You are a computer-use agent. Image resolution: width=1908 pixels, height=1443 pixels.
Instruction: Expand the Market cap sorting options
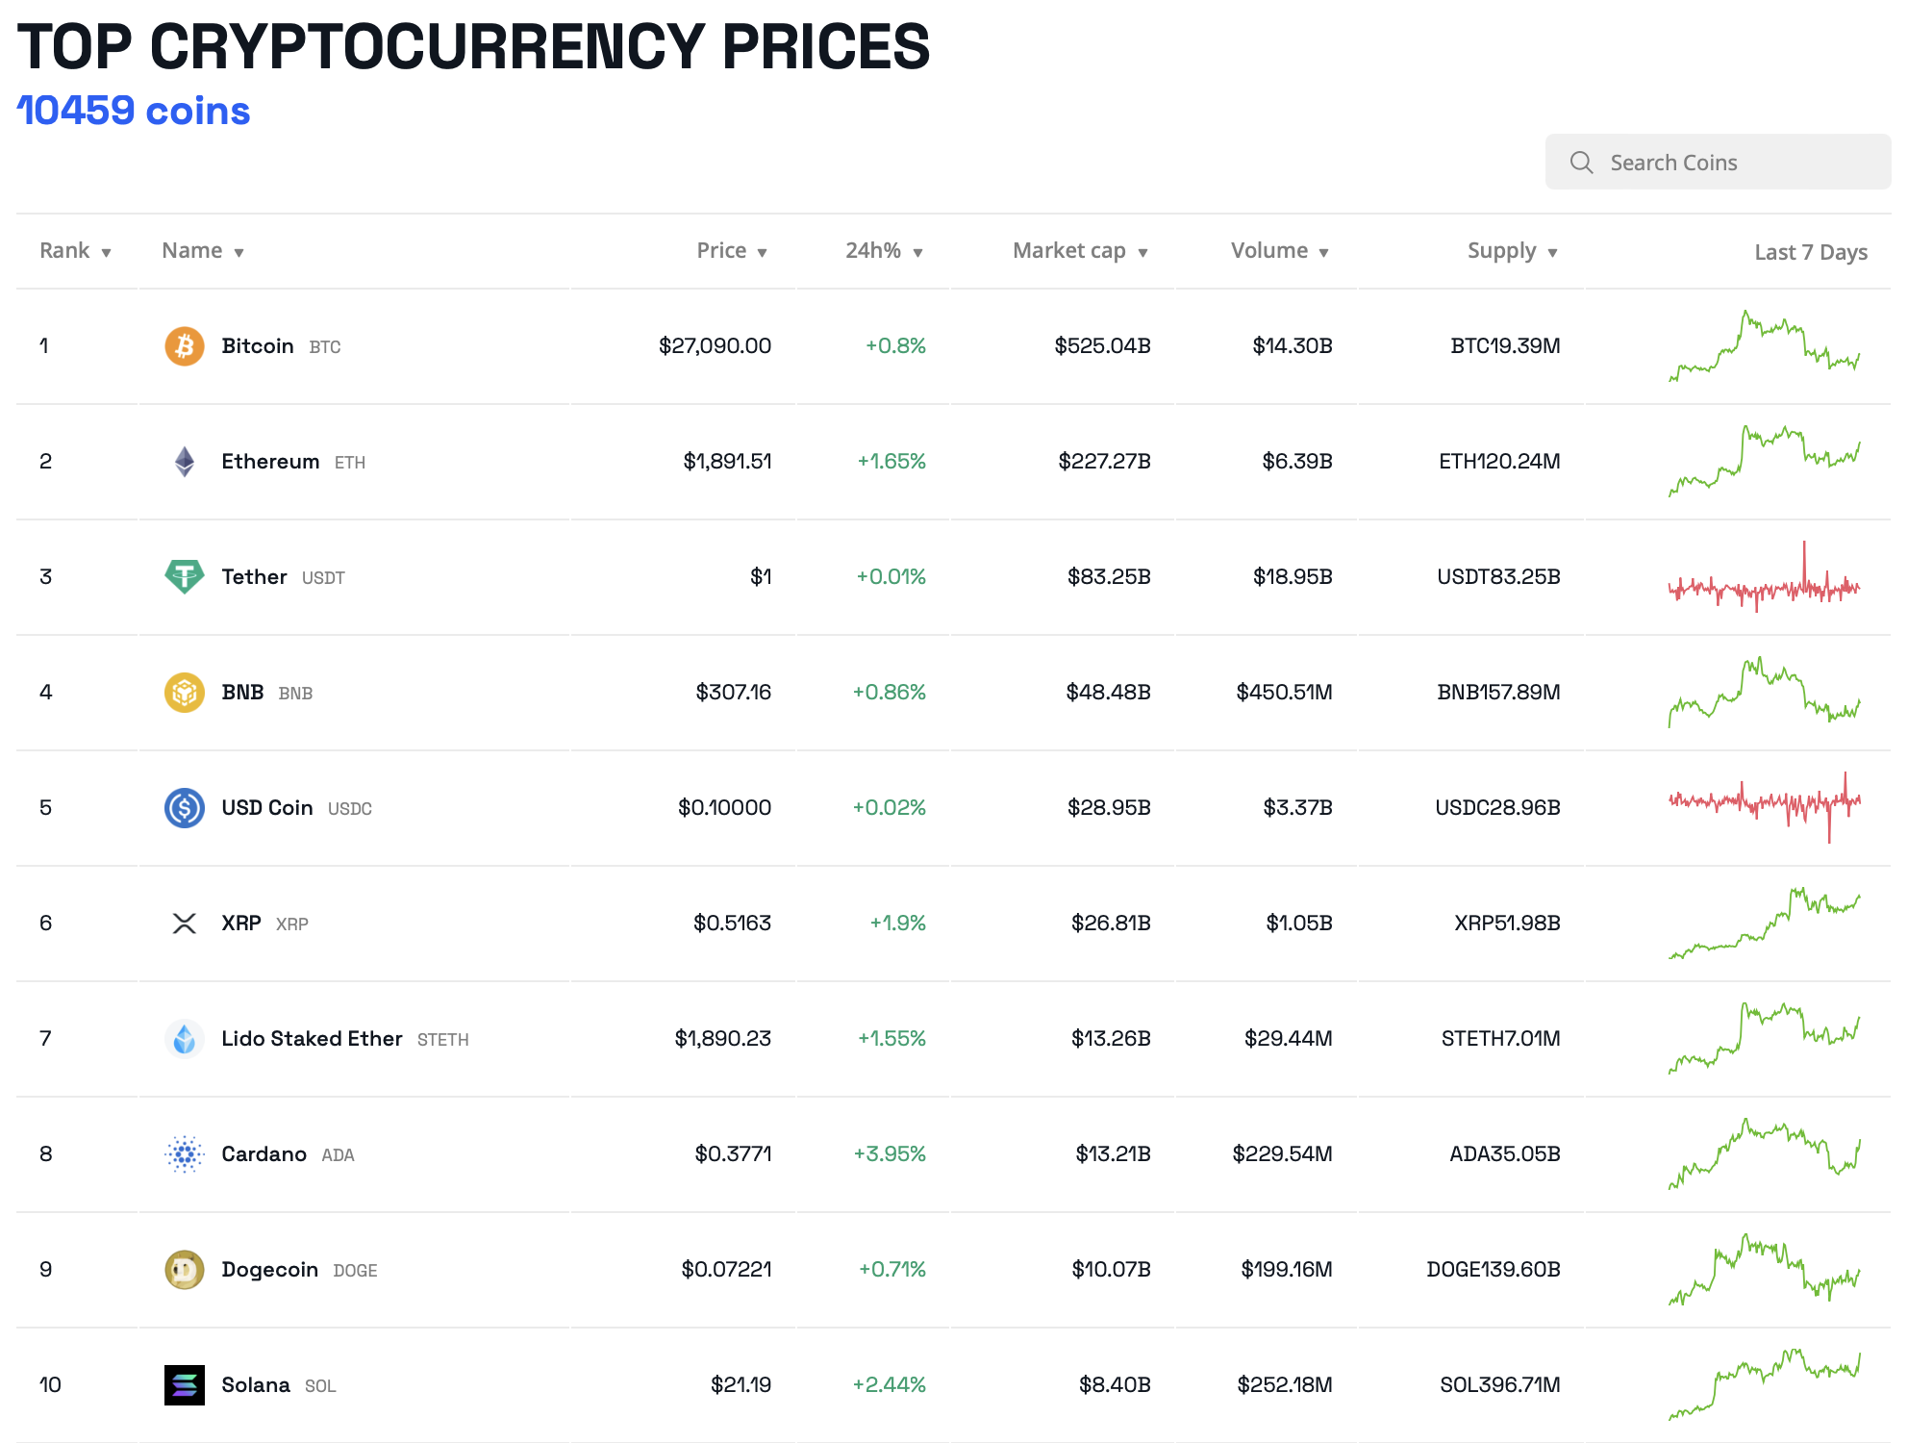pyautogui.click(x=1143, y=251)
